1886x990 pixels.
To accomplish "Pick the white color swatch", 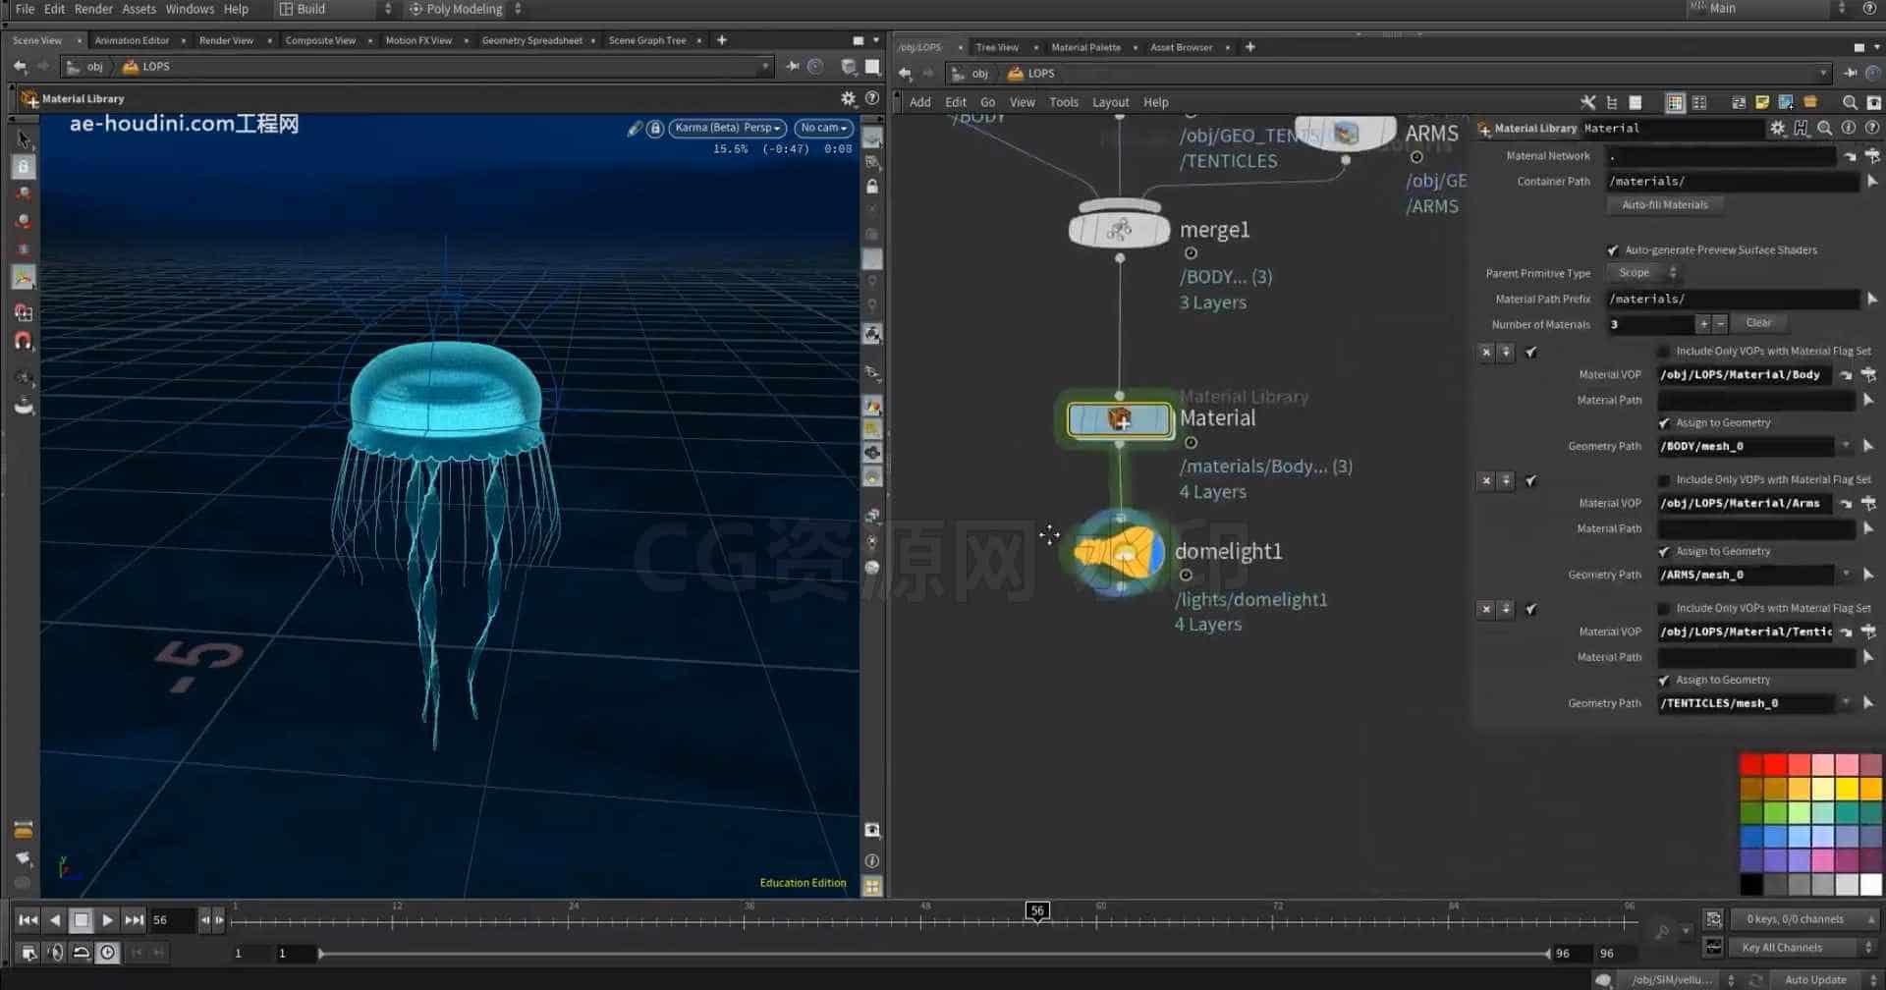I will [x=1870, y=884].
